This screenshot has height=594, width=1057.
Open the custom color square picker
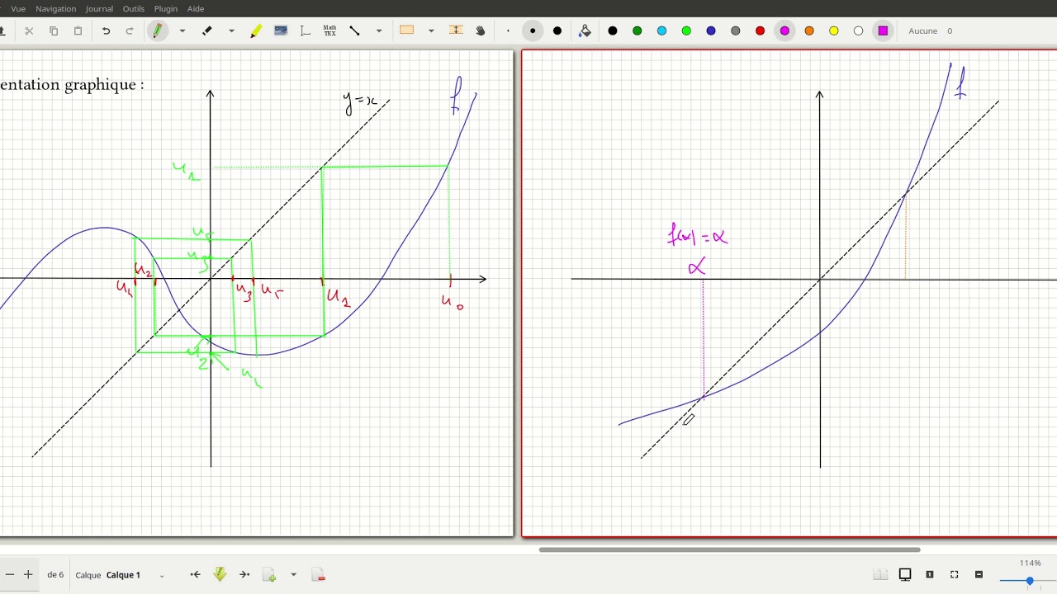pyautogui.click(x=883, y=31)
